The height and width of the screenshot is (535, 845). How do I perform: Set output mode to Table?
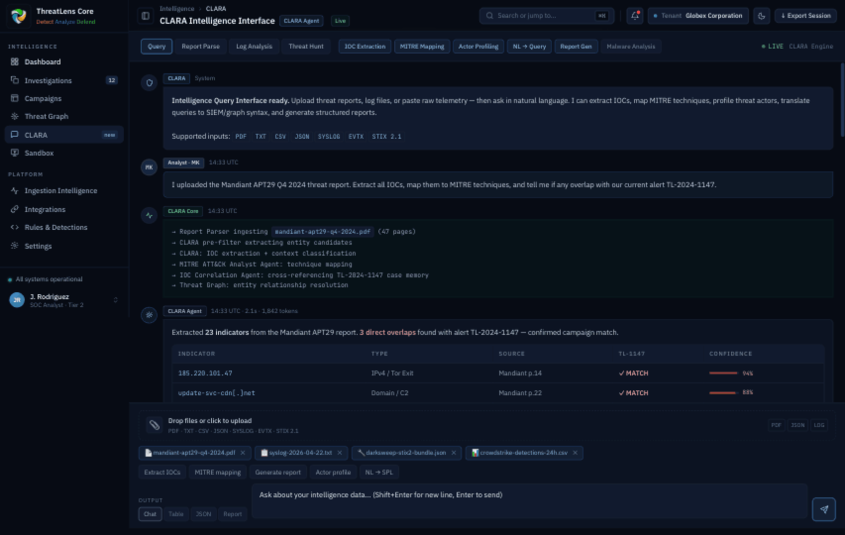[x=175, y=514]
